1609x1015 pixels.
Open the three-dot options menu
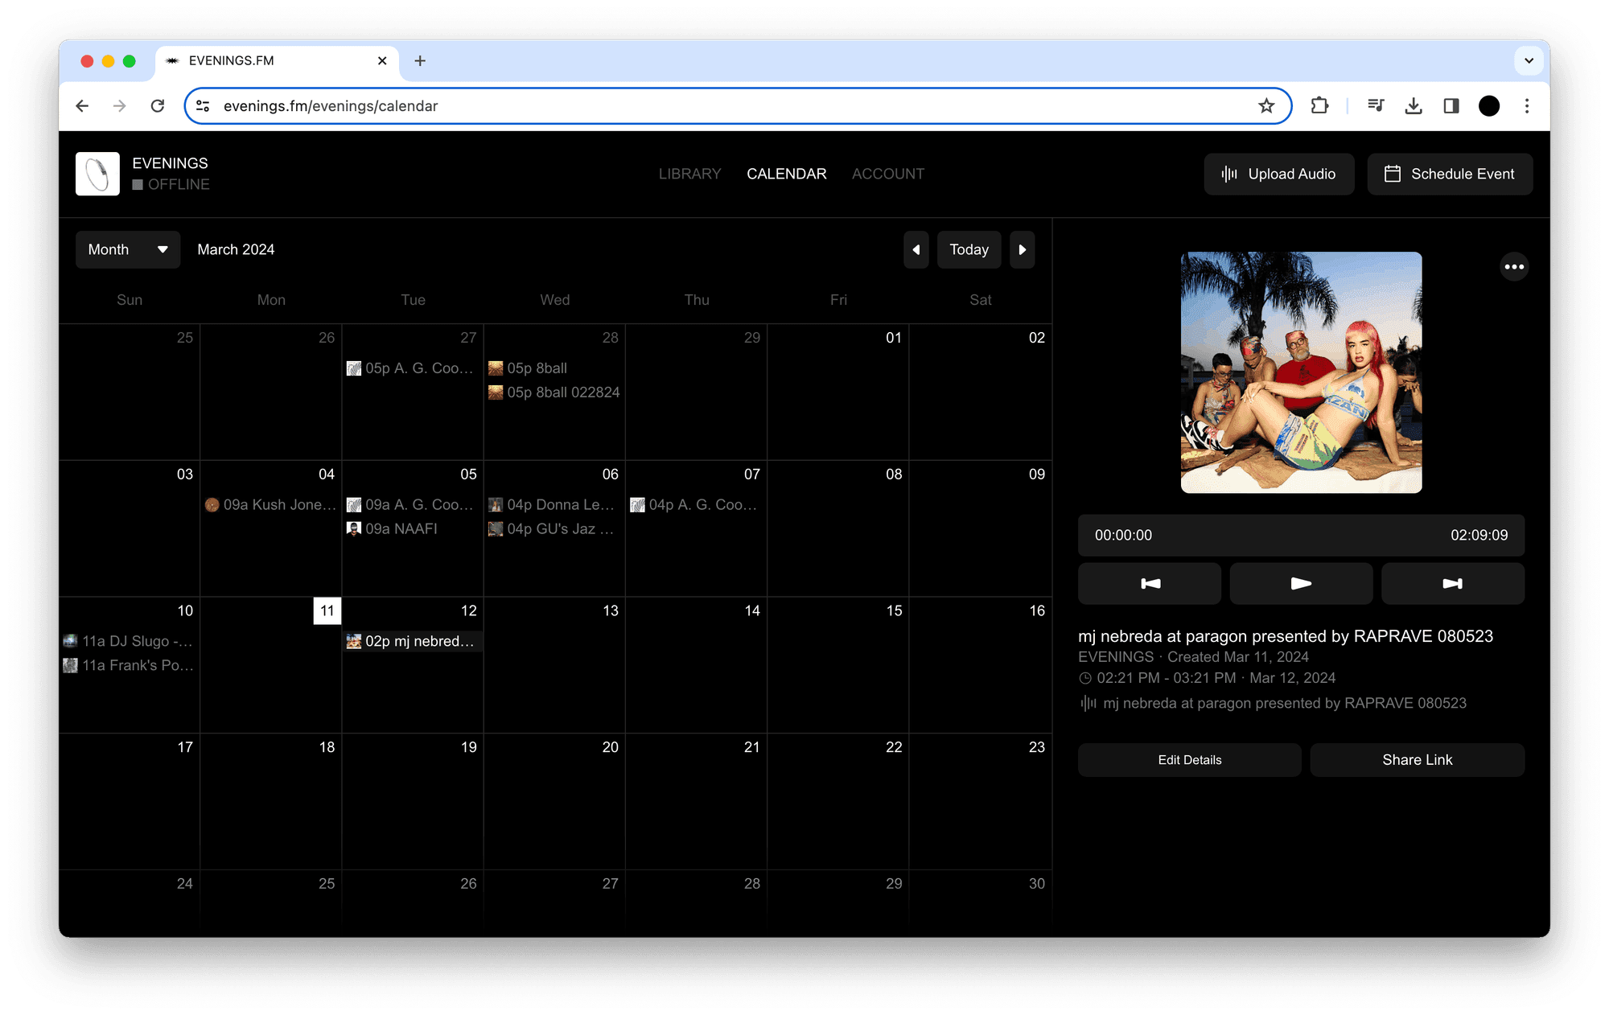click(x=1514, y=267)
